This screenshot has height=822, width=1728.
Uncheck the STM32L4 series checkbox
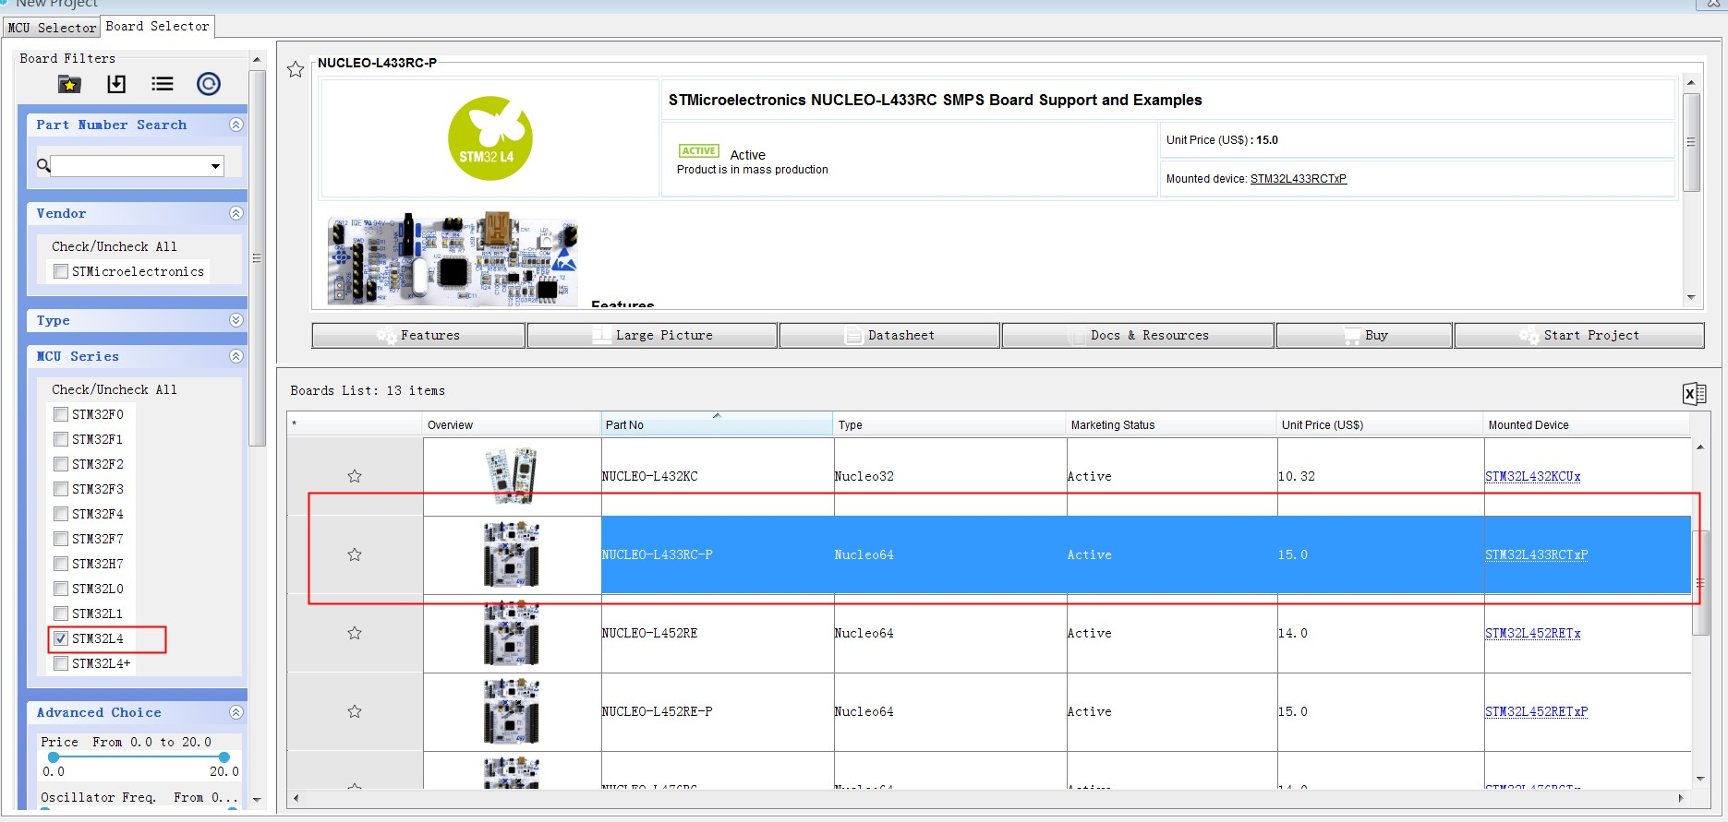pyautogui.click(x=61, y=638)
